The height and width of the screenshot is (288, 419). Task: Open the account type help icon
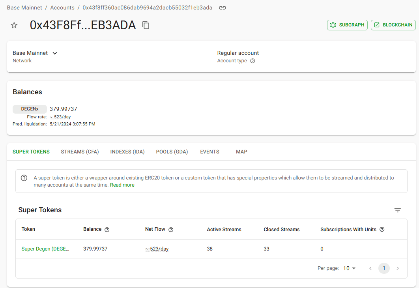[253, 61]
